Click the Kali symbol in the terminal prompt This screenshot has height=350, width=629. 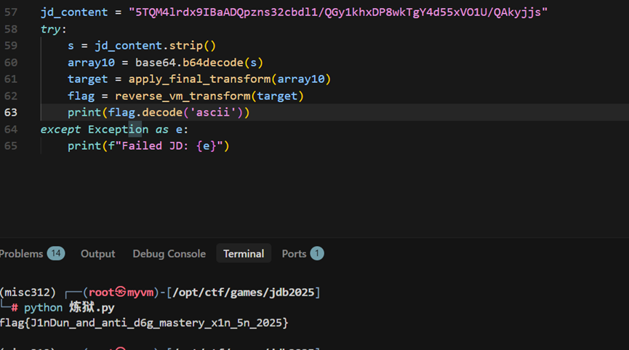(x=119, y=293)
